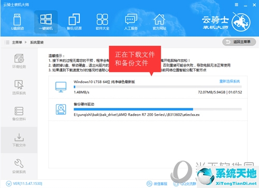This screenshot has width=259, height=188.
Task: Click the 云骑士装机大师 window title
Action: pos(16,5)
